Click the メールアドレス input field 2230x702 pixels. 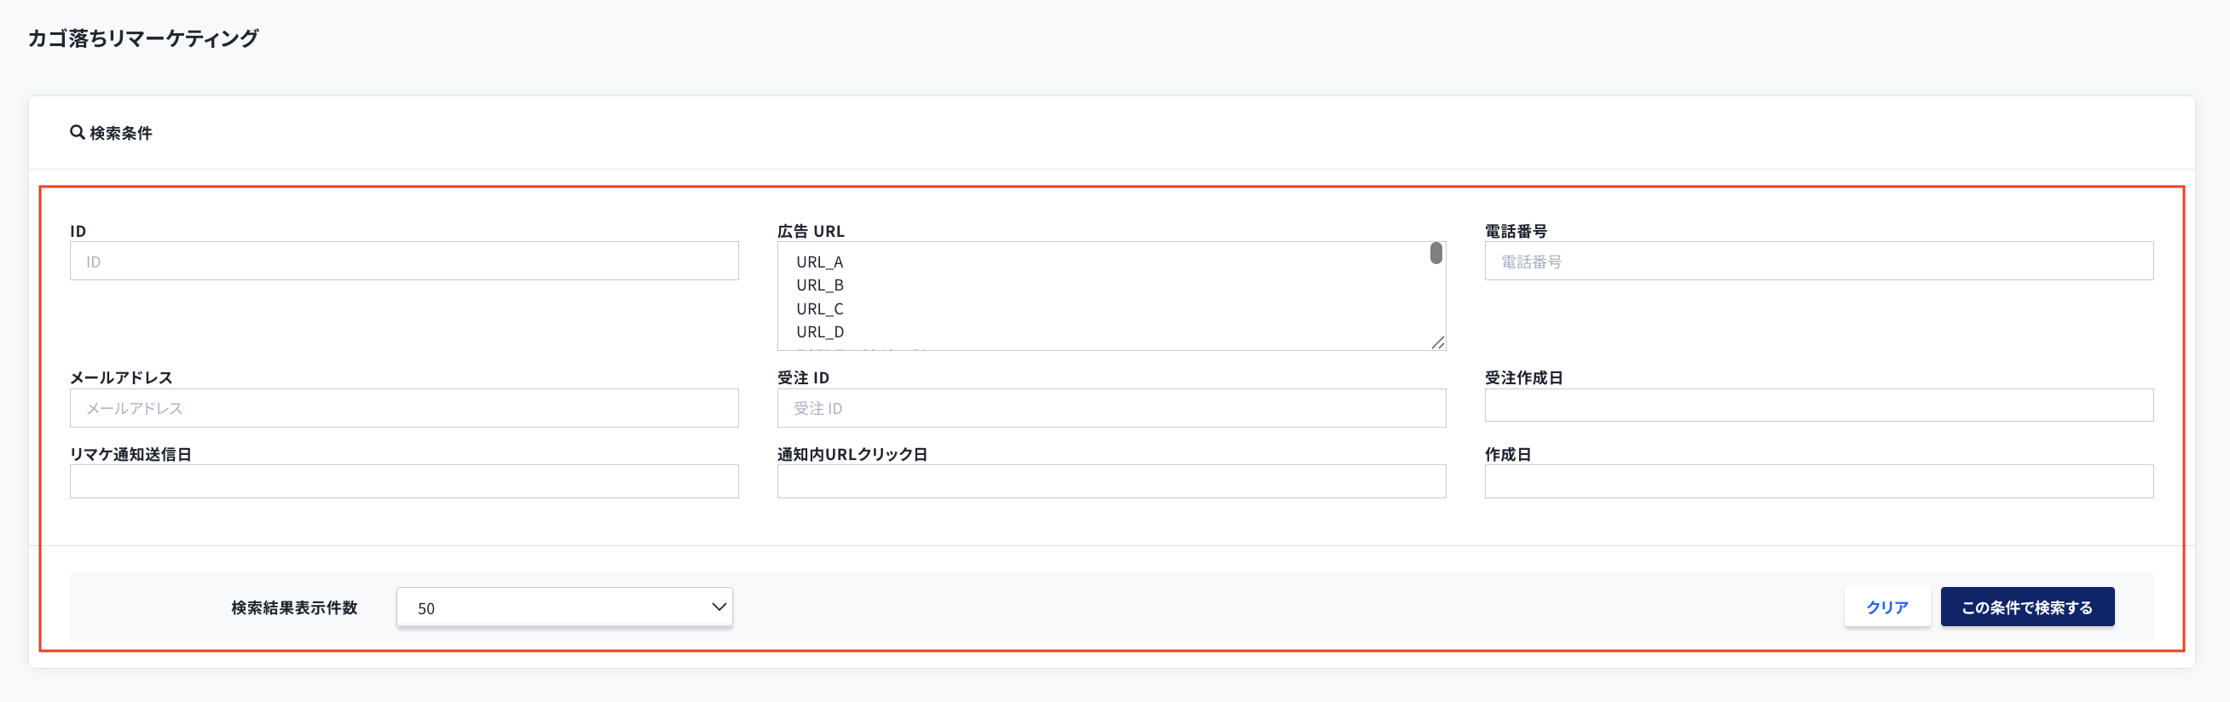pos(403,408)
